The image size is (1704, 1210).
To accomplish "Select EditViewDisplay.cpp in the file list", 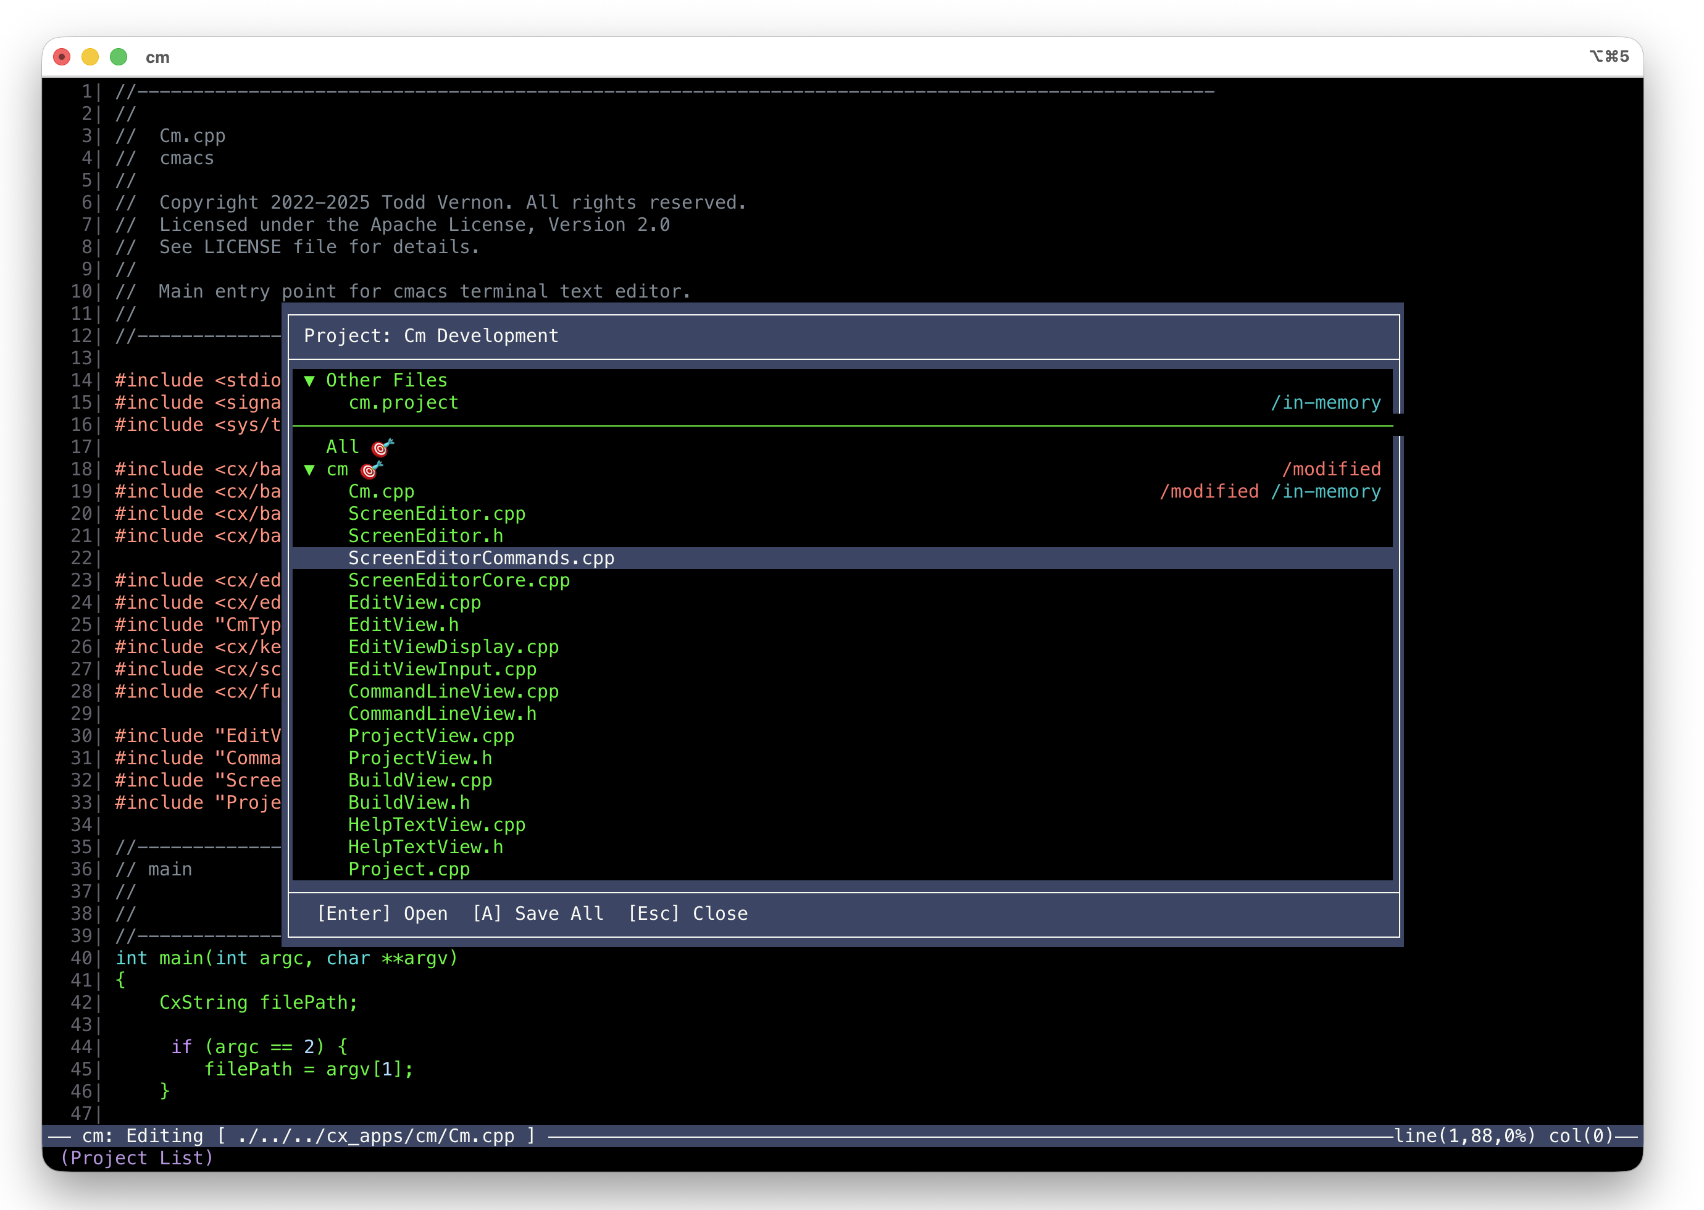I will tap(453, 647).
